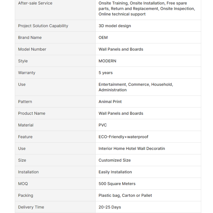213x213 pixels.
Task: Click the 500 Square Meters value
Action: 117,184
